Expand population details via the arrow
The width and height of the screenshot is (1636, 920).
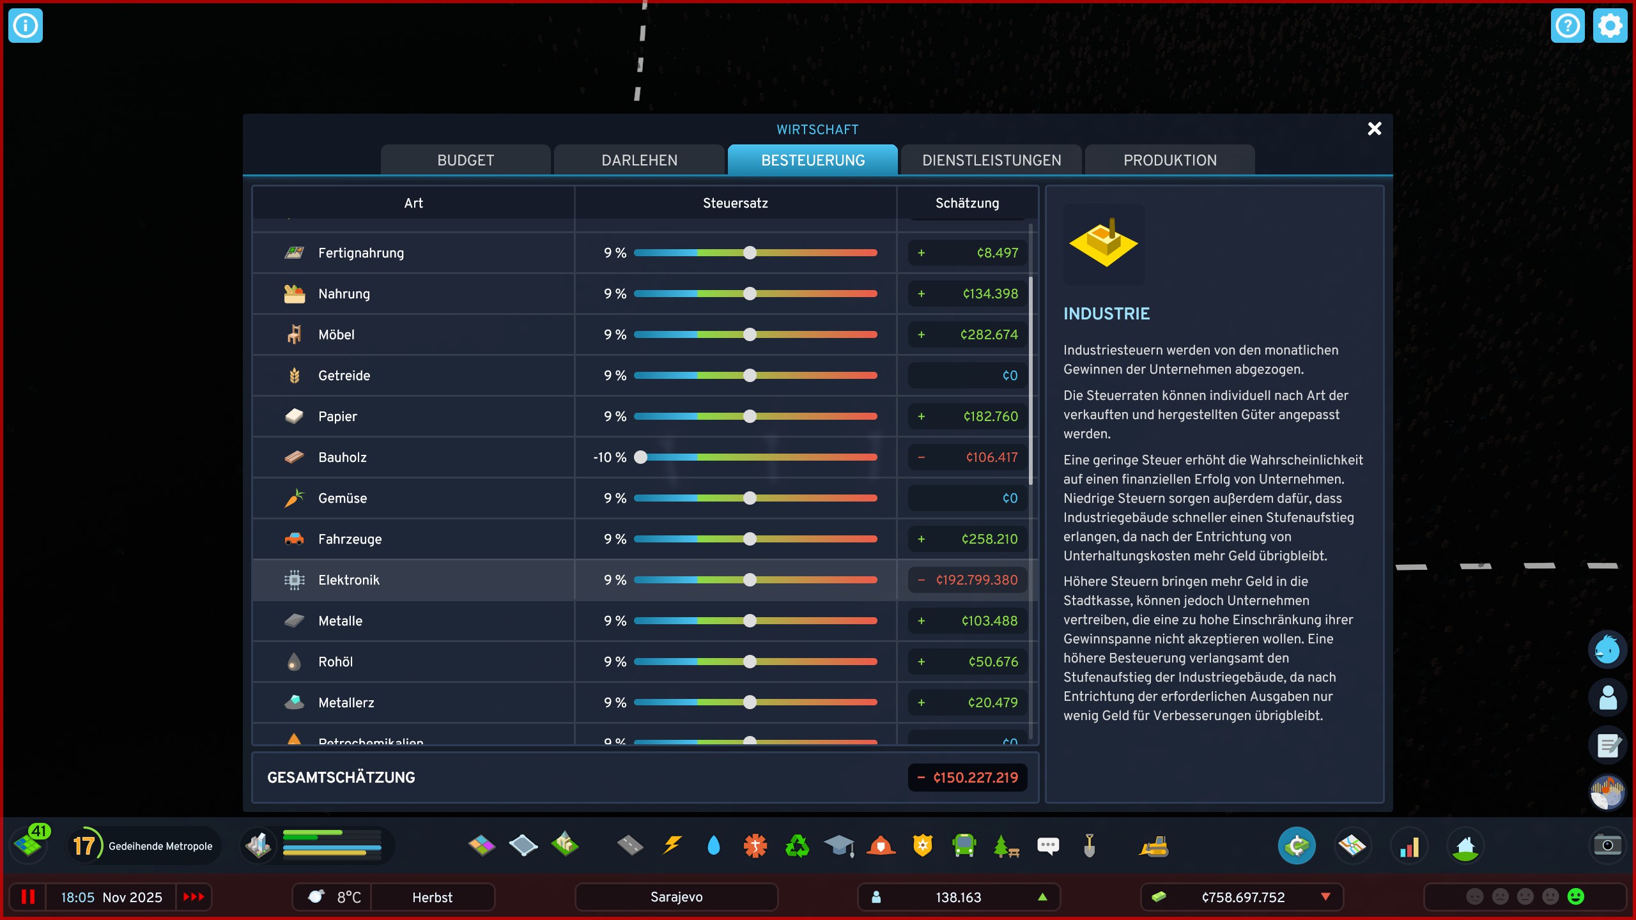[1044, 897]
